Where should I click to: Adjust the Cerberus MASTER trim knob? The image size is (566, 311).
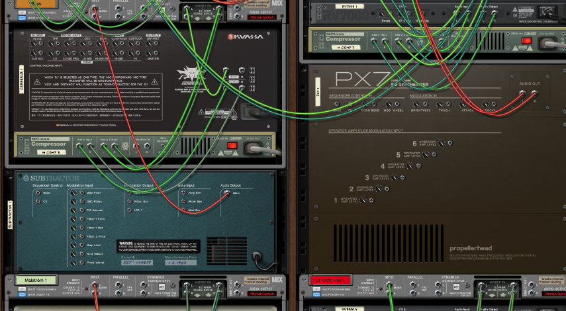[x=149, y=53]
